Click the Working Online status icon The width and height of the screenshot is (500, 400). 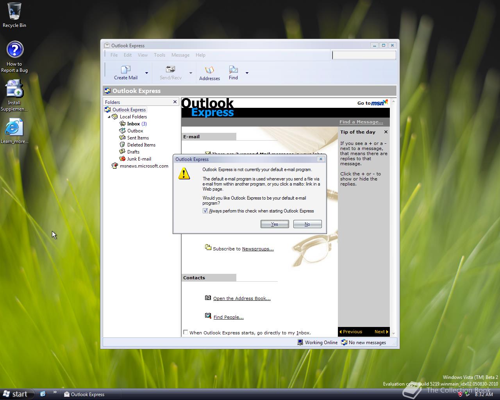pos(300,342)
